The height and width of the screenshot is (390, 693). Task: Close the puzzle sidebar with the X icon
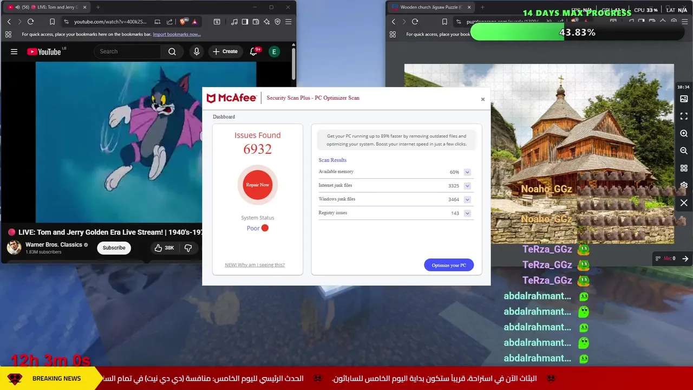[684, 203]
